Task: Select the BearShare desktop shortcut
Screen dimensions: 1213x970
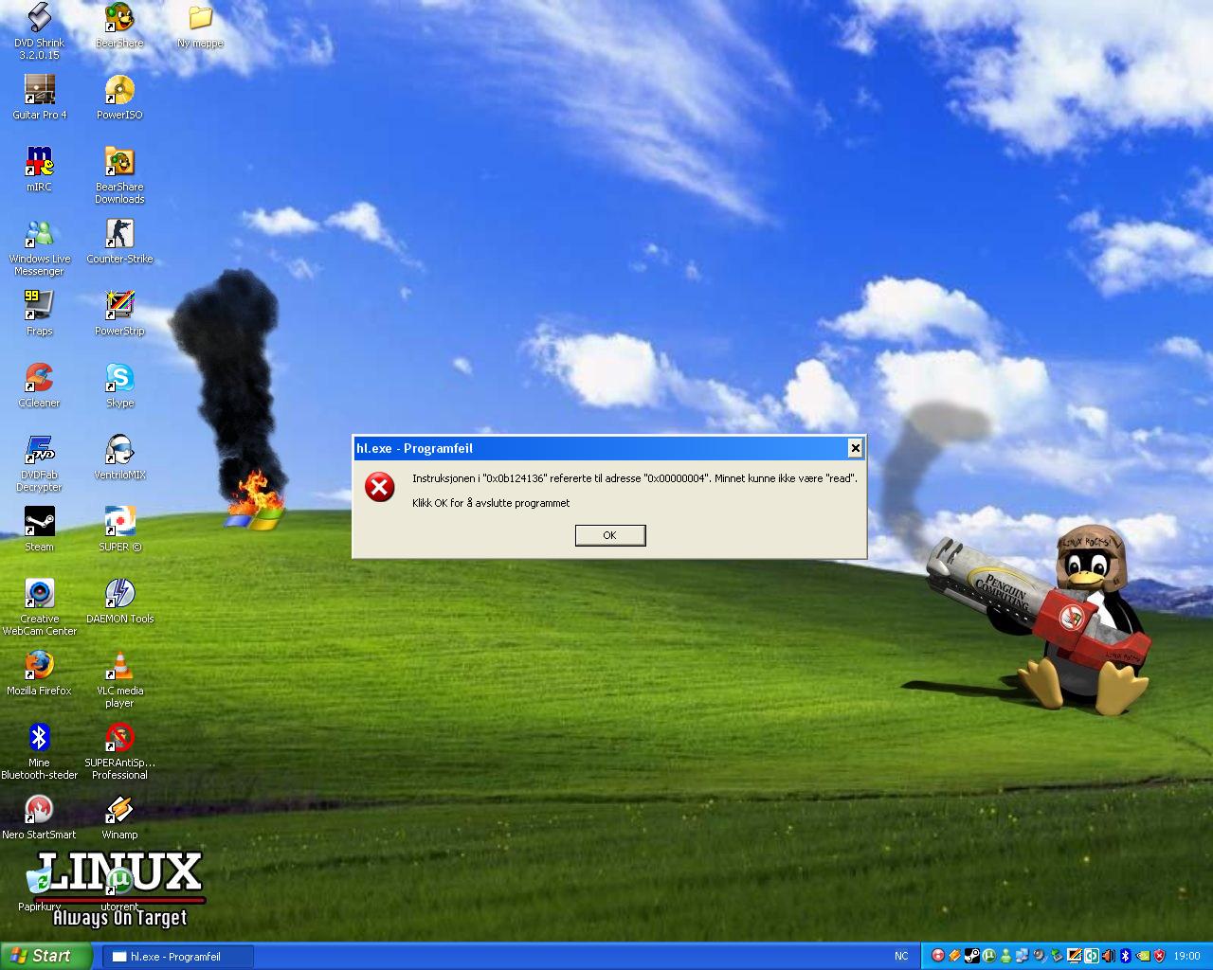Action: coord(119,26)
